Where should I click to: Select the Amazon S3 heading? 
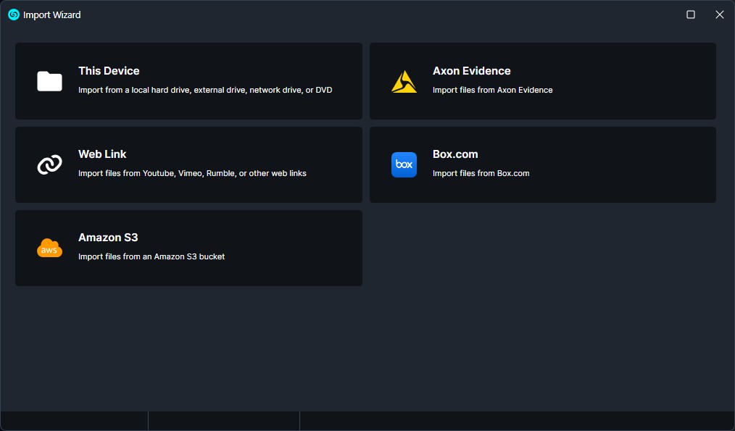[108, 238]
